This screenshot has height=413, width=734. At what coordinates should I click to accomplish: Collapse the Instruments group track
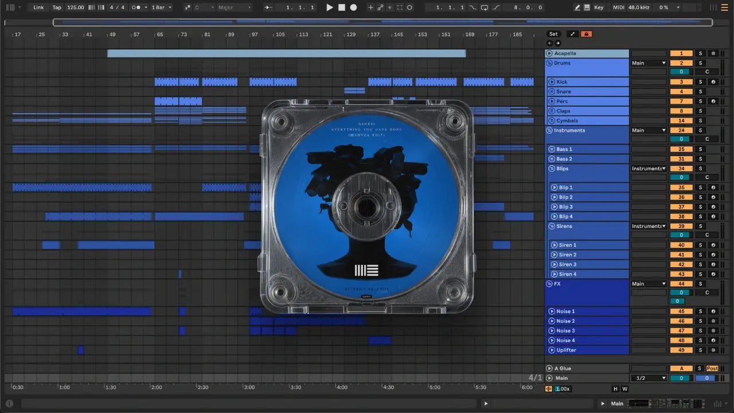tap(549, 130)
